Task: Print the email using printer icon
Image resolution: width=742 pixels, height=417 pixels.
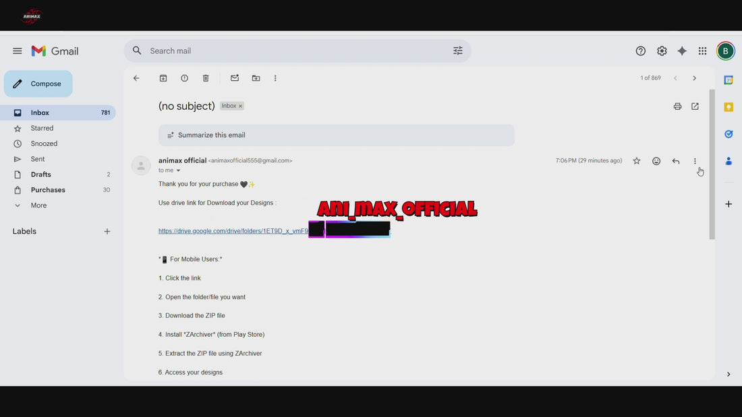Action: [x=677, y=106]
